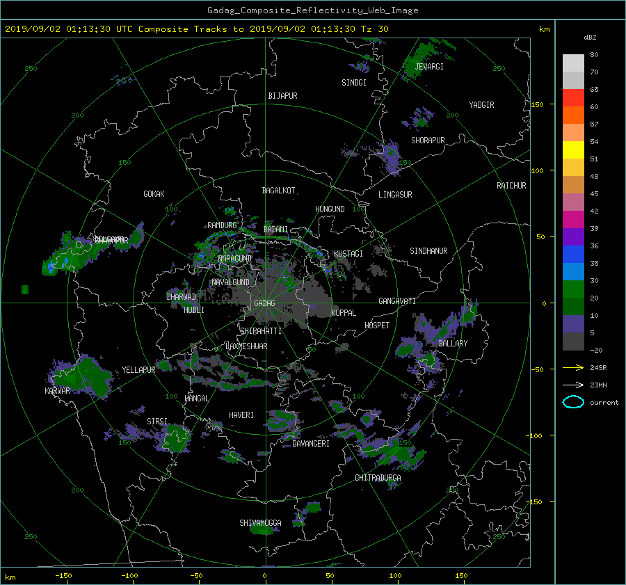Select the YADGIR city label
Viewport: 626px width, 585px height.
click(x=481, y=105)
